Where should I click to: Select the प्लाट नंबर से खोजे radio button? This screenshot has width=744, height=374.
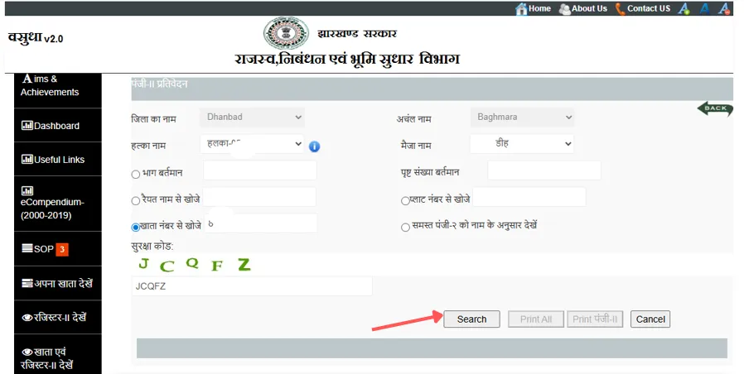click(x=405, y=201)
